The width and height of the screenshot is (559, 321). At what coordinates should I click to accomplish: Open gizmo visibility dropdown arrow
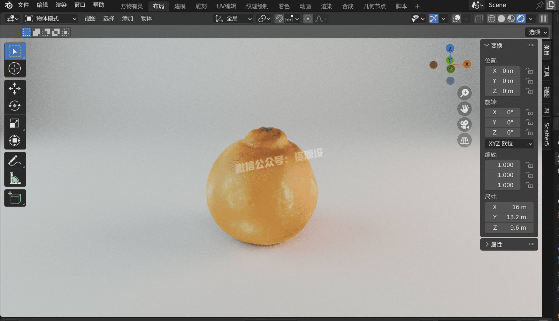pos(444,19)
